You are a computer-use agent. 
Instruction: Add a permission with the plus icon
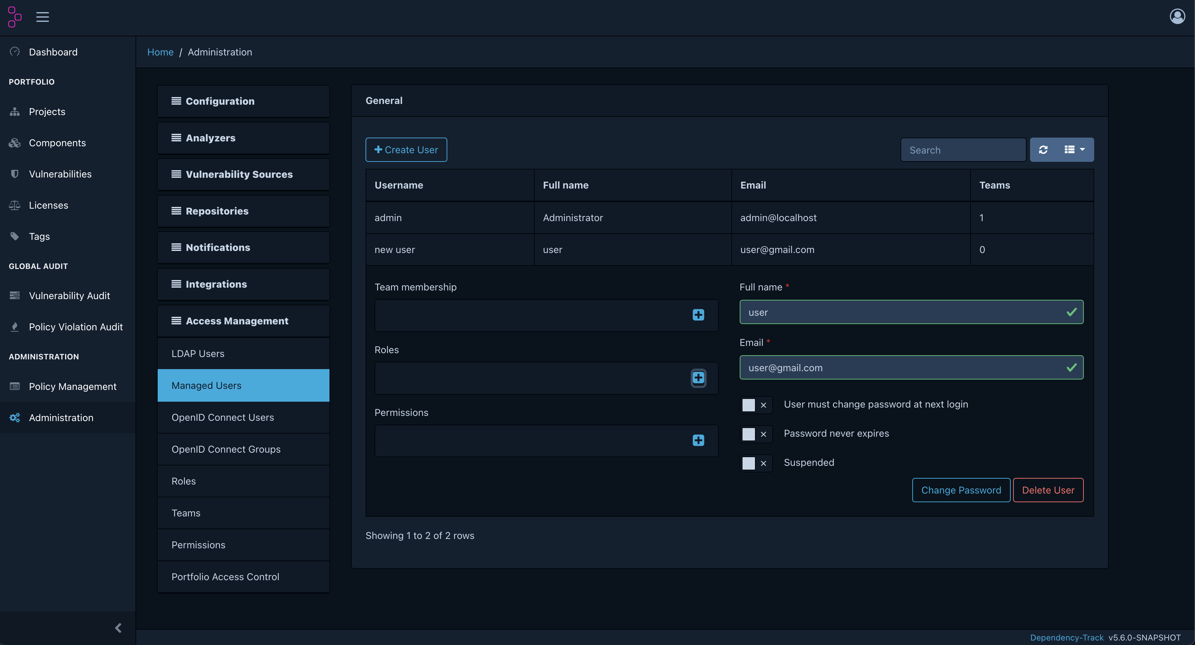click(x=698, y=441)
